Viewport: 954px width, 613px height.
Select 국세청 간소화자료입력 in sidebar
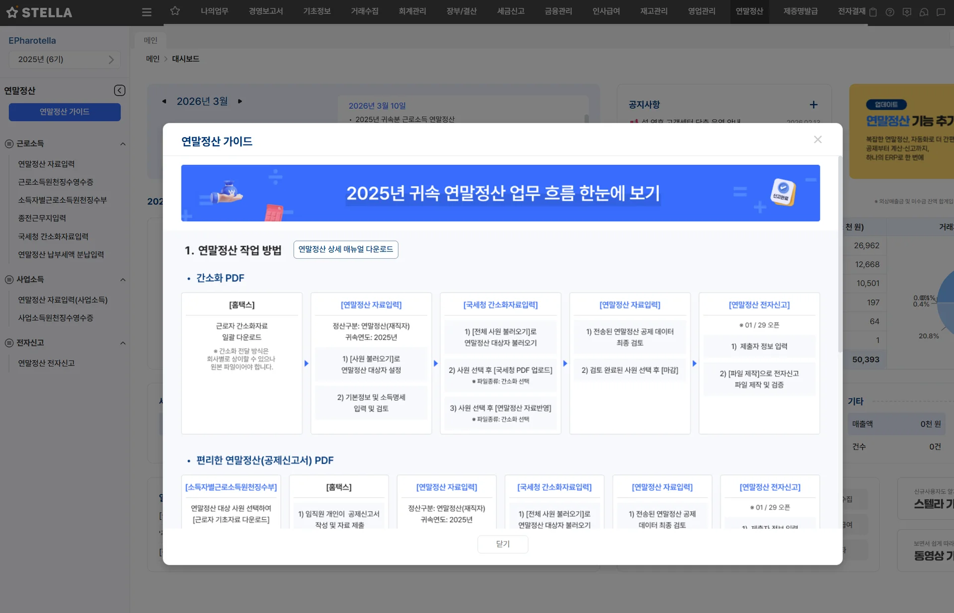(53, 236)
